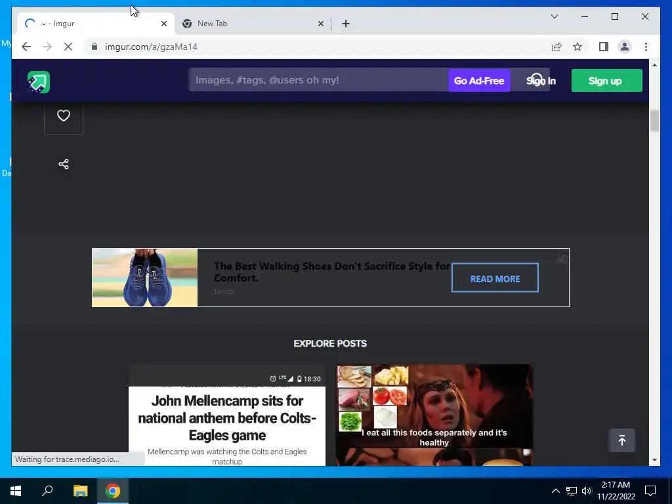View site info via the lock icon

pos(94,47)
